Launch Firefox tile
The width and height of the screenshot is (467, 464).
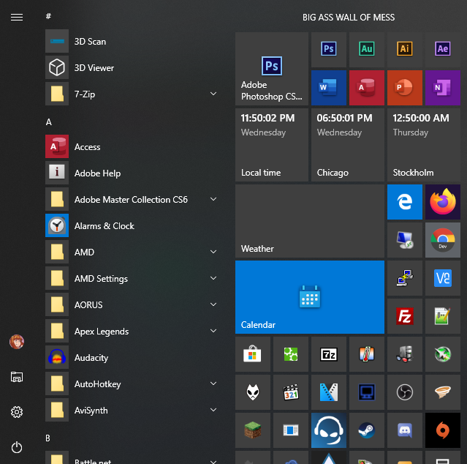pyautogui.click(x=443, y=202)
